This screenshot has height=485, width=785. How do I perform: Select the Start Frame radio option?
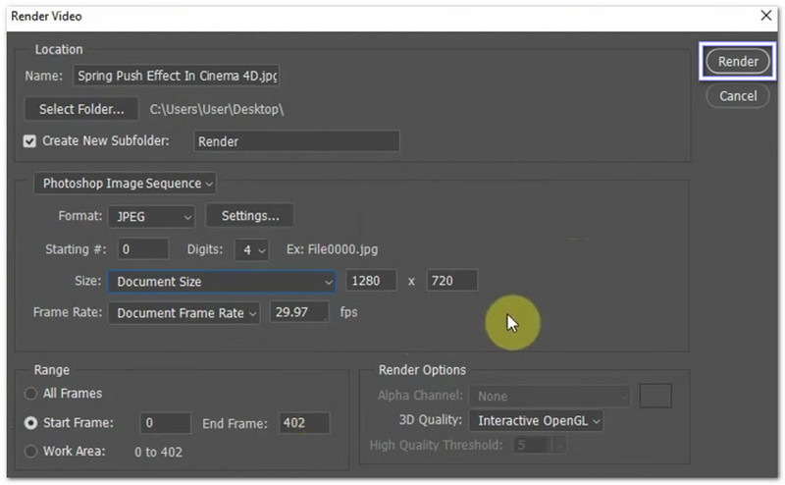pyautogui.click(x=29, y=423)
